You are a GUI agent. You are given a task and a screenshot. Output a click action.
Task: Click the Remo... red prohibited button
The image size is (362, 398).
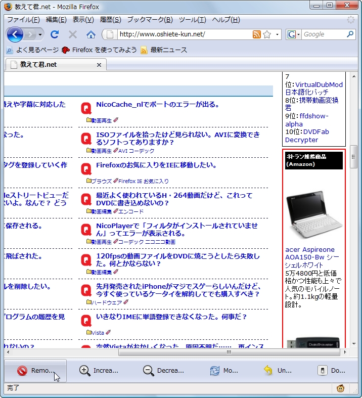35,371
